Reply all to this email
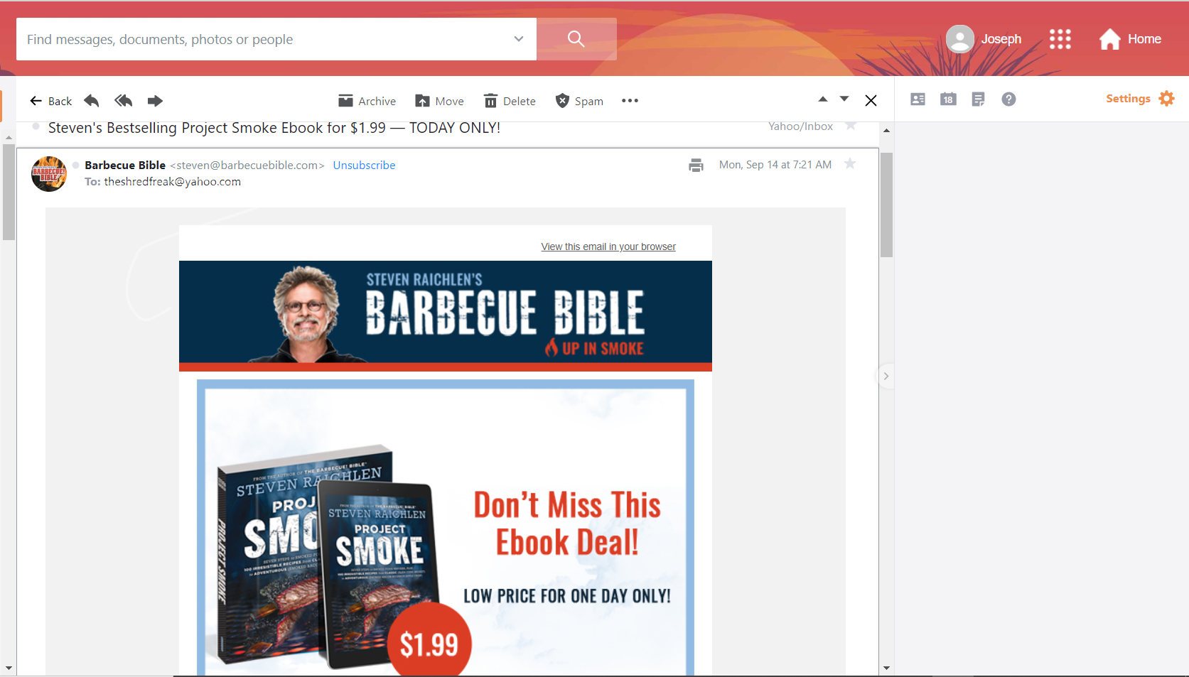The image size is (1189, 677). tap(124, 101)
